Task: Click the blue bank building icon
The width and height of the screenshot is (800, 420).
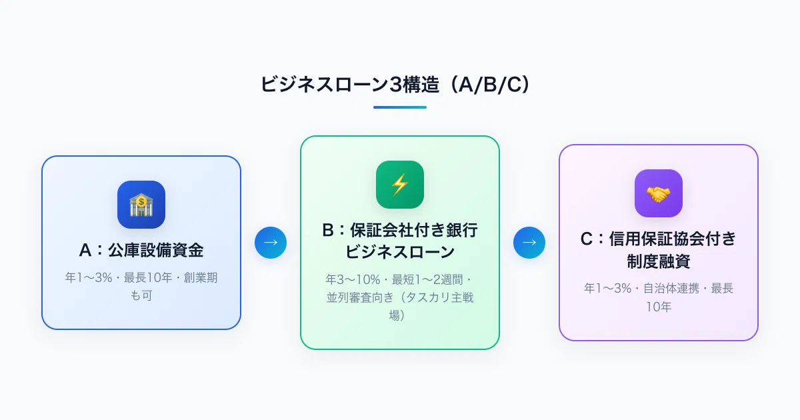Action: click(141, 205)
